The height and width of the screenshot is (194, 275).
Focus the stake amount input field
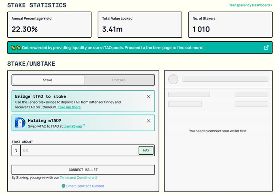pyautogui.click(x=80, y=150)
